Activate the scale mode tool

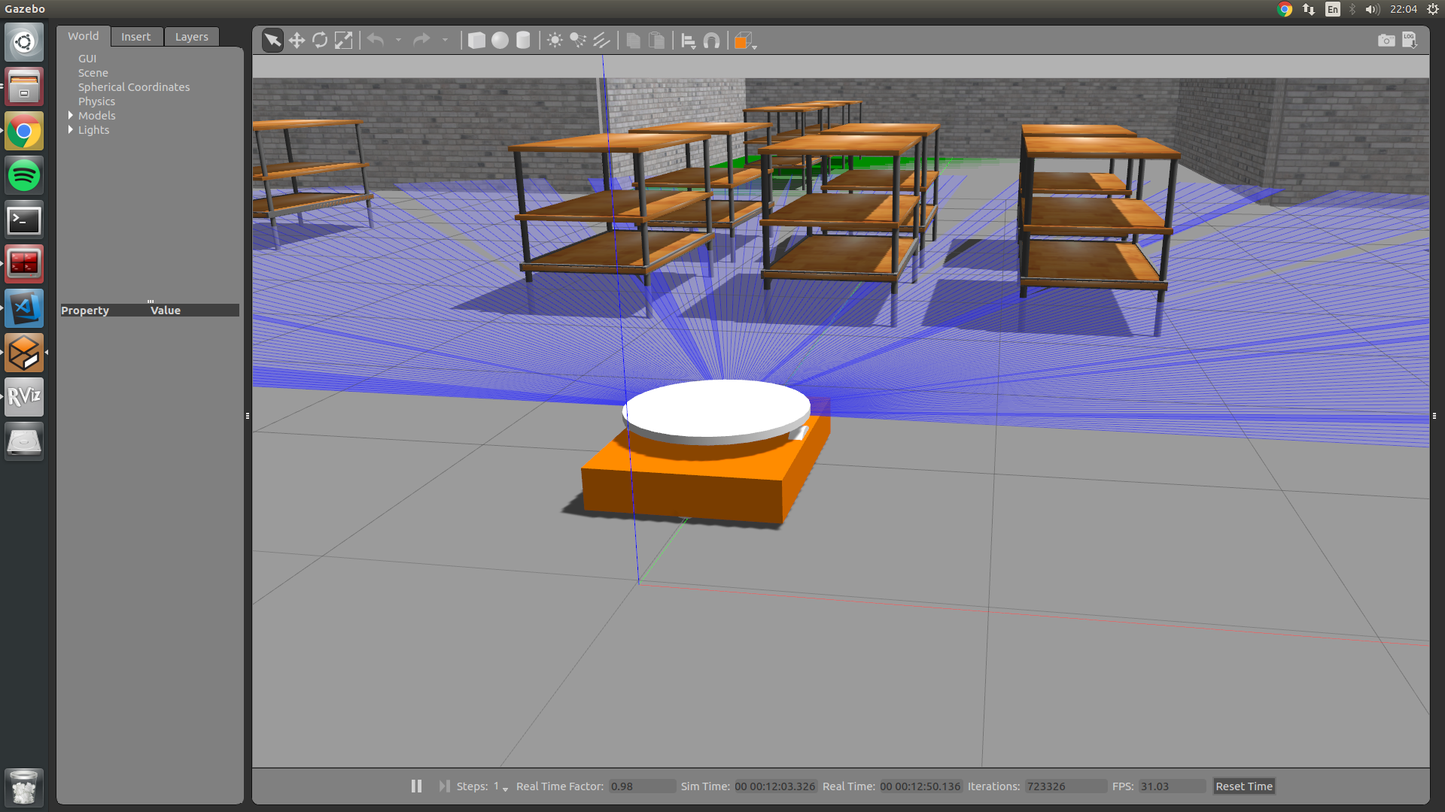click(343, 41)
